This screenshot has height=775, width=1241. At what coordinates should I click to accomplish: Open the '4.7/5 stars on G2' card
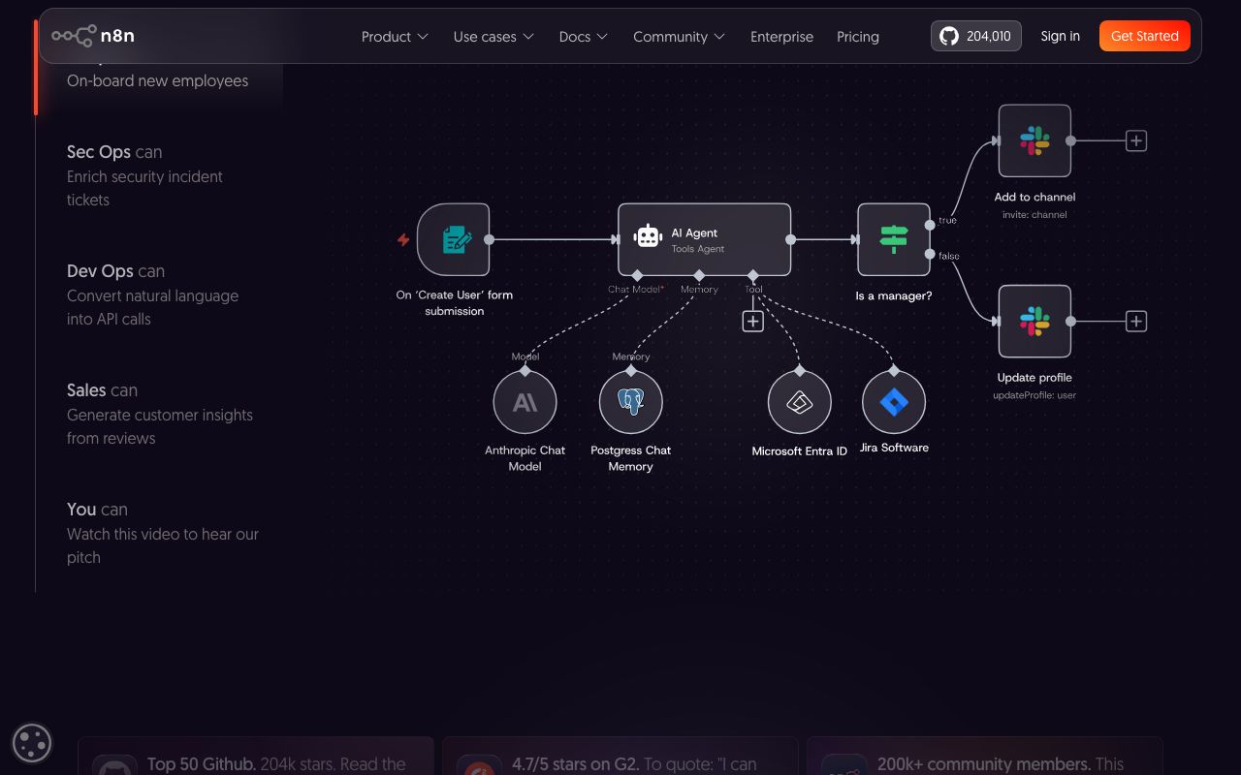point(620,757)
